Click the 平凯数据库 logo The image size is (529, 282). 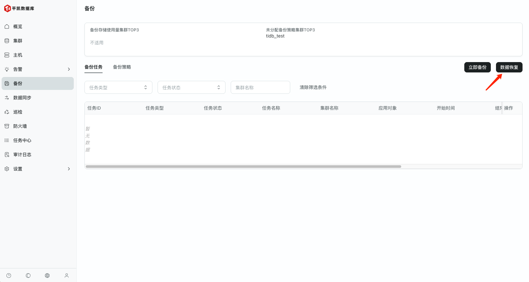(19, 8)
